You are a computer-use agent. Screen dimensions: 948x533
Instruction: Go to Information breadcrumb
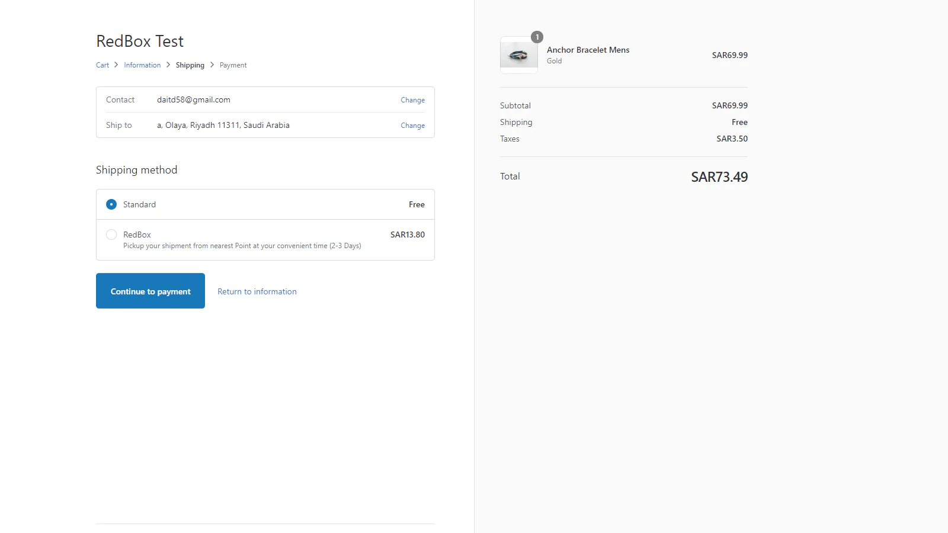point(142,65)
